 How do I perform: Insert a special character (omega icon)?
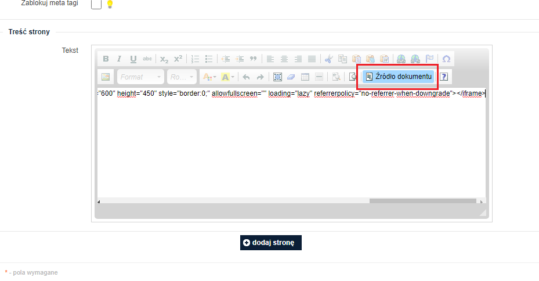446,59
